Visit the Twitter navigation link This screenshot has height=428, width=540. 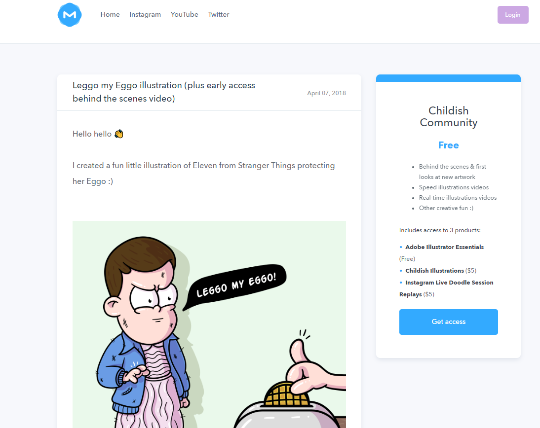(218, 14)
